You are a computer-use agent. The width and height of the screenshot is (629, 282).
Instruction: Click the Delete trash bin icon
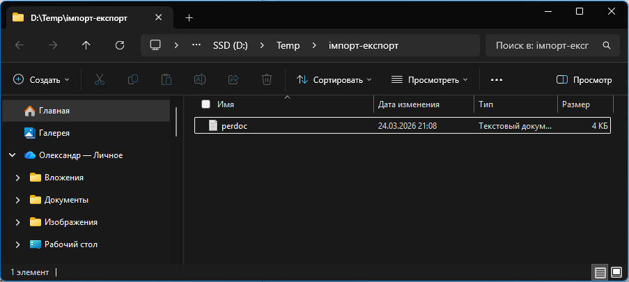[x=267, y=80]
